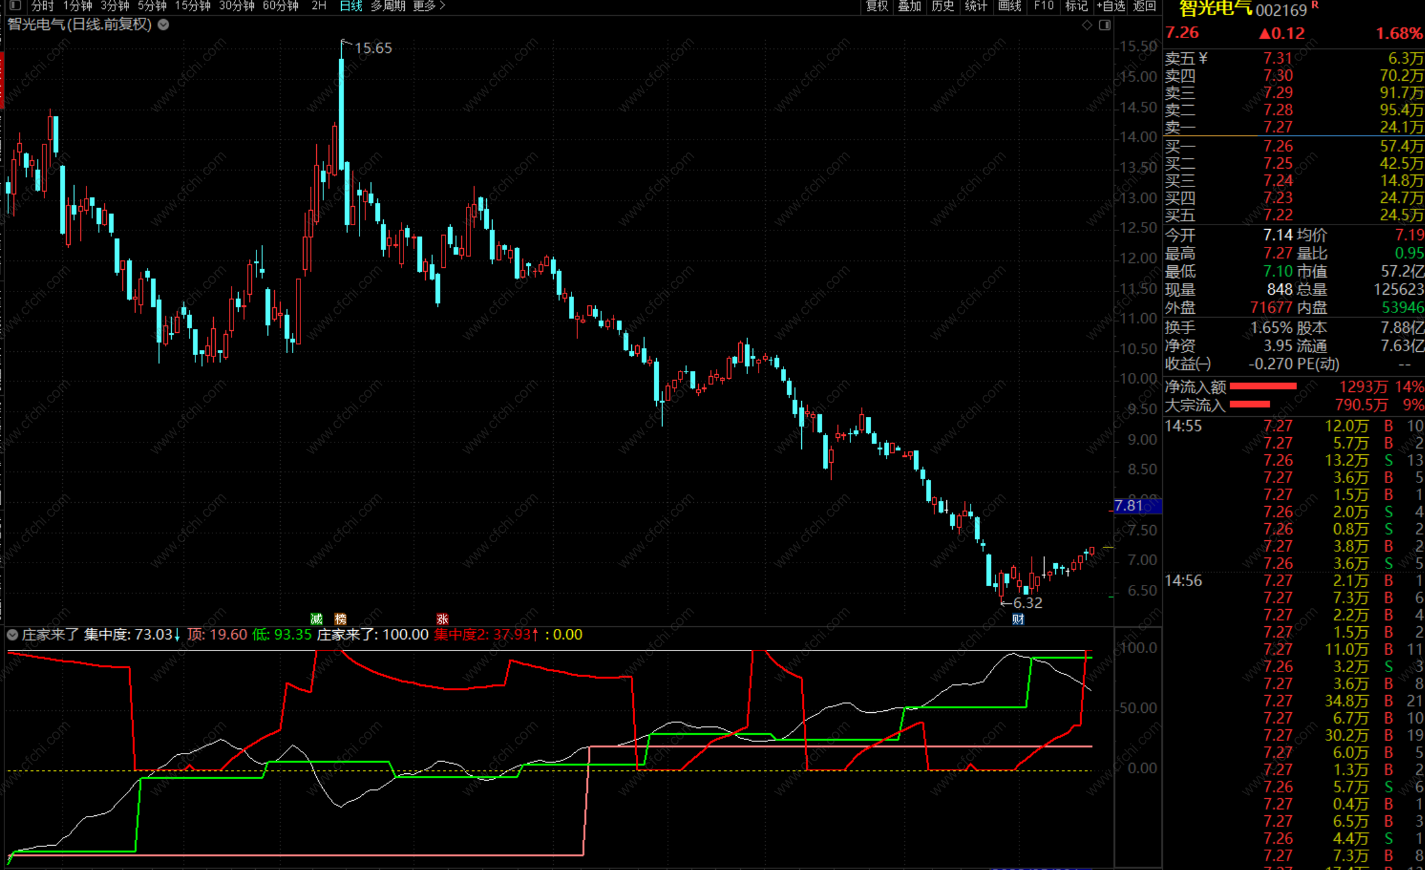Click the 减 marker icon below chart
Viewport: 1425px width, 870px height.
[x=316, y=619]
